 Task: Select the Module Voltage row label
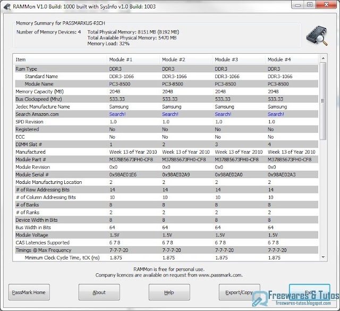pyautogui.click(x=32, y=235)
